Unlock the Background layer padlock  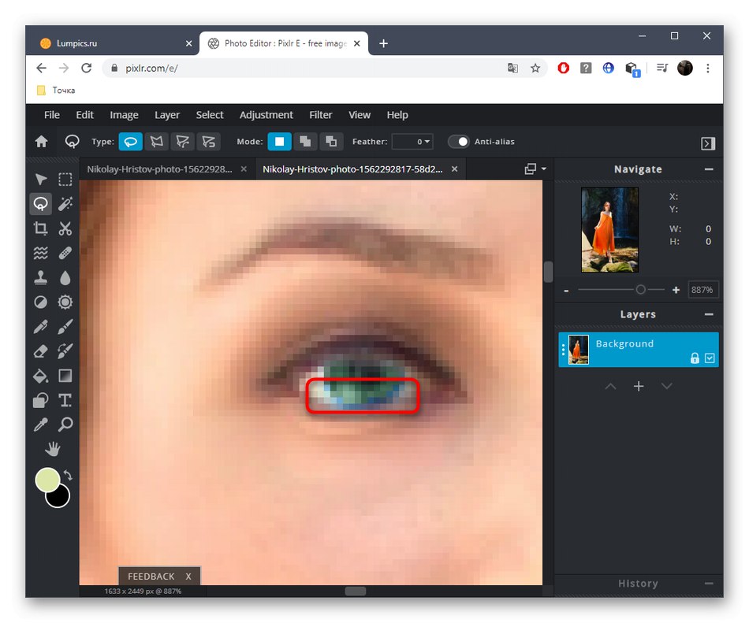695,358
